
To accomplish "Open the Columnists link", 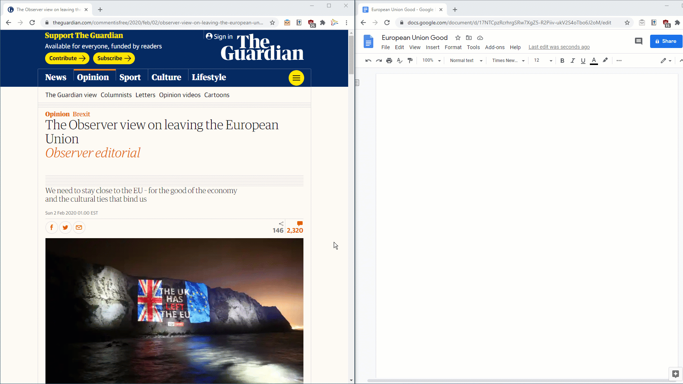I will [116, 95].
